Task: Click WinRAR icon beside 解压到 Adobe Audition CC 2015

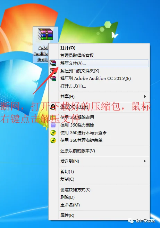Action: [53, 79]
